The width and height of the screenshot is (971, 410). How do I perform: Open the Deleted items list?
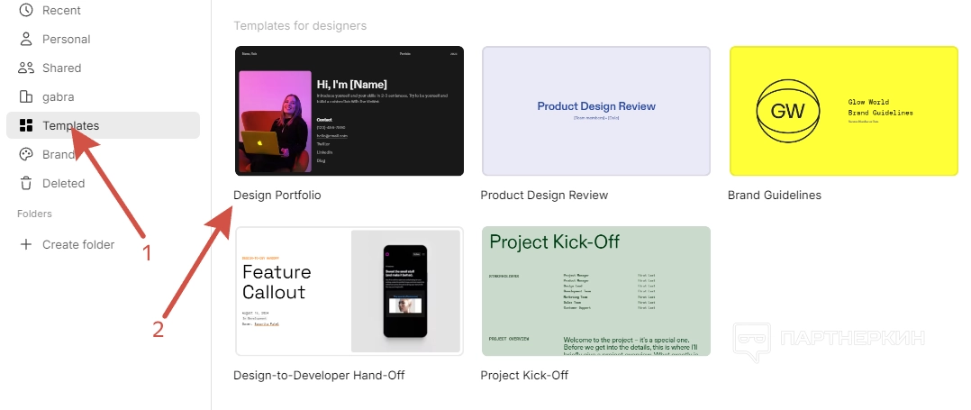63,183
